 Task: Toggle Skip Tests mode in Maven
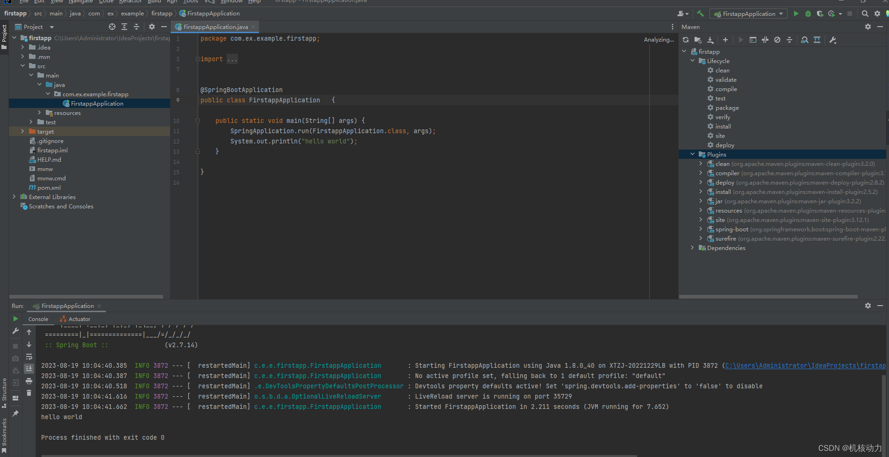[777, 40]
